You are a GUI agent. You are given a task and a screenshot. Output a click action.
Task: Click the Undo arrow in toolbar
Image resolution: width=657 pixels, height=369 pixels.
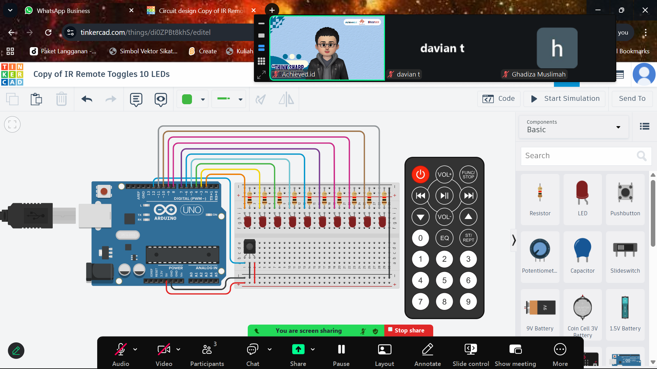[x=87, y=99]
